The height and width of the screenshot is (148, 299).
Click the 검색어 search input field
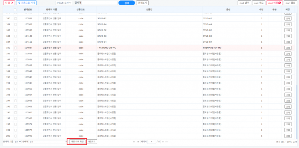[99, 3]
